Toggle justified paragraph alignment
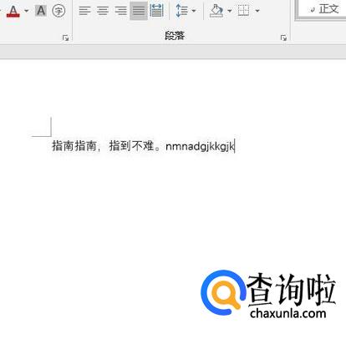 [x=139, y=11]
